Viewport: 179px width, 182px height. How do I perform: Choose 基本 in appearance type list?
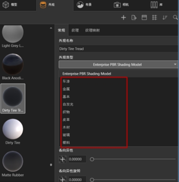(x=66, y=97)
